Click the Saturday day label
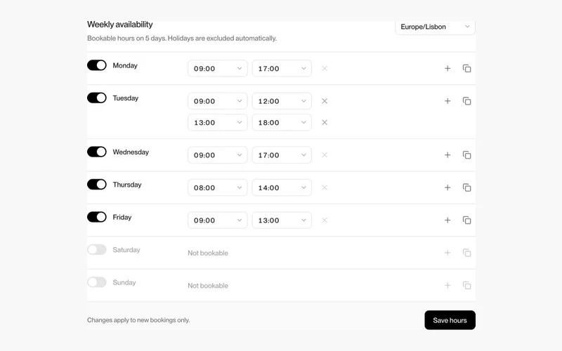The height and width of the screenshot is (351, 562). click(126, 250)
